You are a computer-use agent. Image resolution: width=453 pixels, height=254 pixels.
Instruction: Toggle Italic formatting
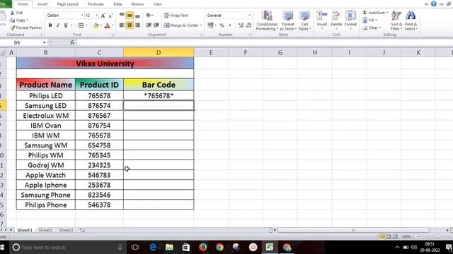[58, 25]
